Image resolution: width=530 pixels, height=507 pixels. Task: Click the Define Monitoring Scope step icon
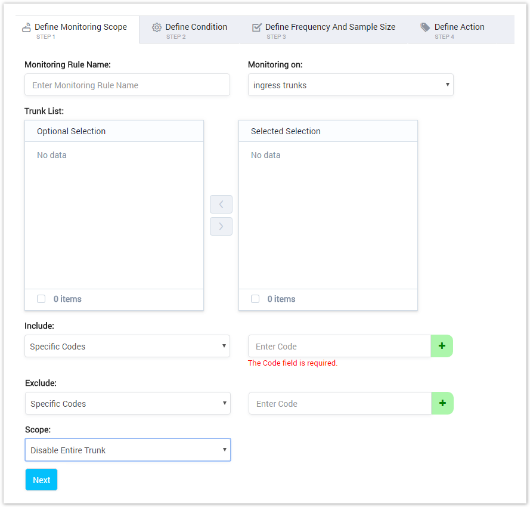(26, 27)
